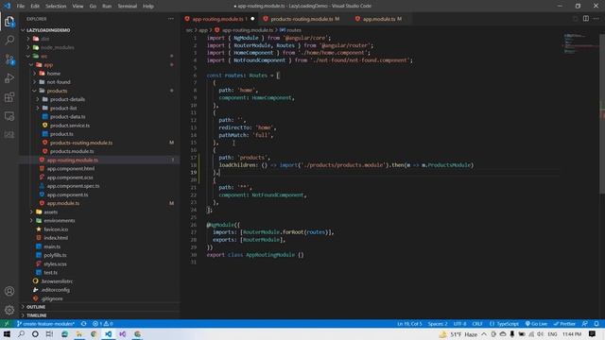This screenshot has height=340, width=605.
Task: Open app.component.html in explorer
Action: tap(71, 168)
